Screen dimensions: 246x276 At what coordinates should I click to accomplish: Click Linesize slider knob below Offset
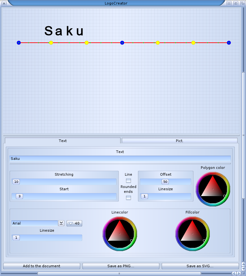(x=144, y=196)
